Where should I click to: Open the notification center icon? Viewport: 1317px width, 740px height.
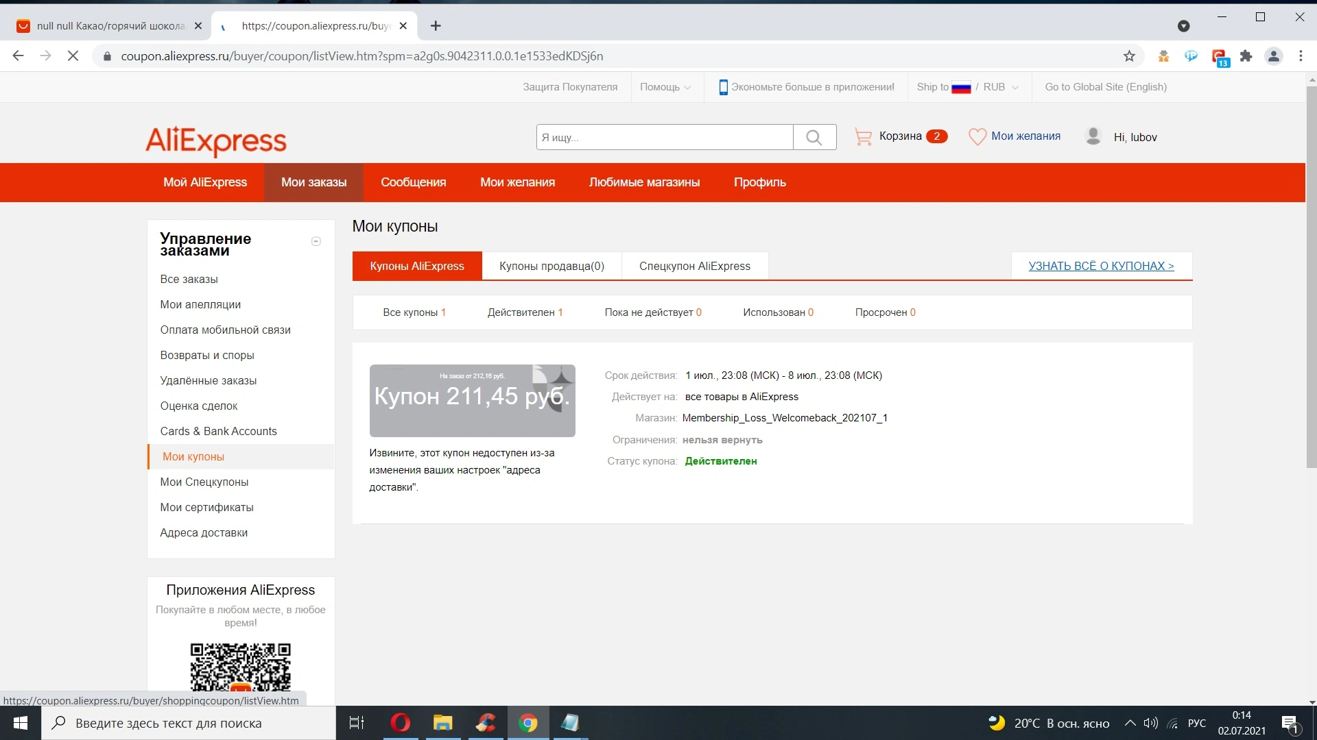[1290, 723]
